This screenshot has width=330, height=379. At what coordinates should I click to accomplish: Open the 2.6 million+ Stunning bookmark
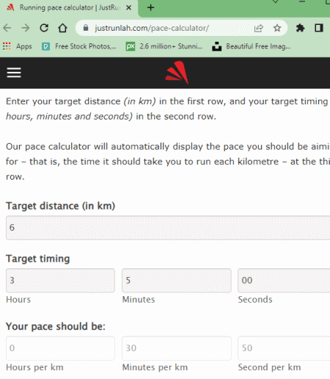pyautogui.click(x=164, y=46)
